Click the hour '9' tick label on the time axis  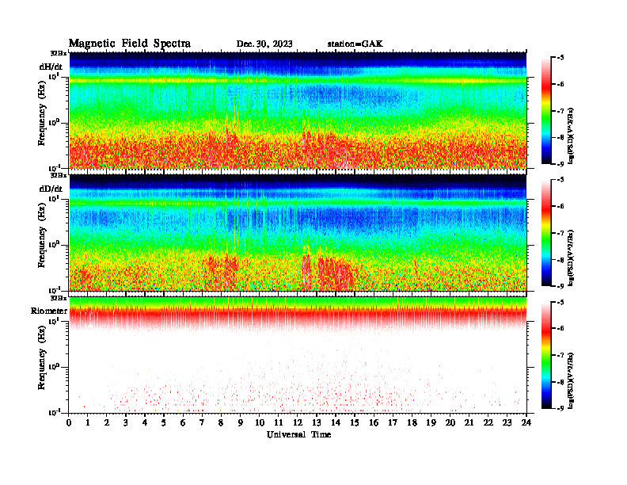point(241,423)
